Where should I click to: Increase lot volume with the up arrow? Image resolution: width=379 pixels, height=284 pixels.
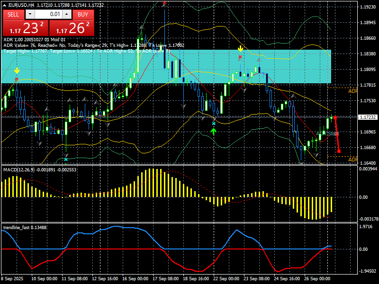(67, 14)
